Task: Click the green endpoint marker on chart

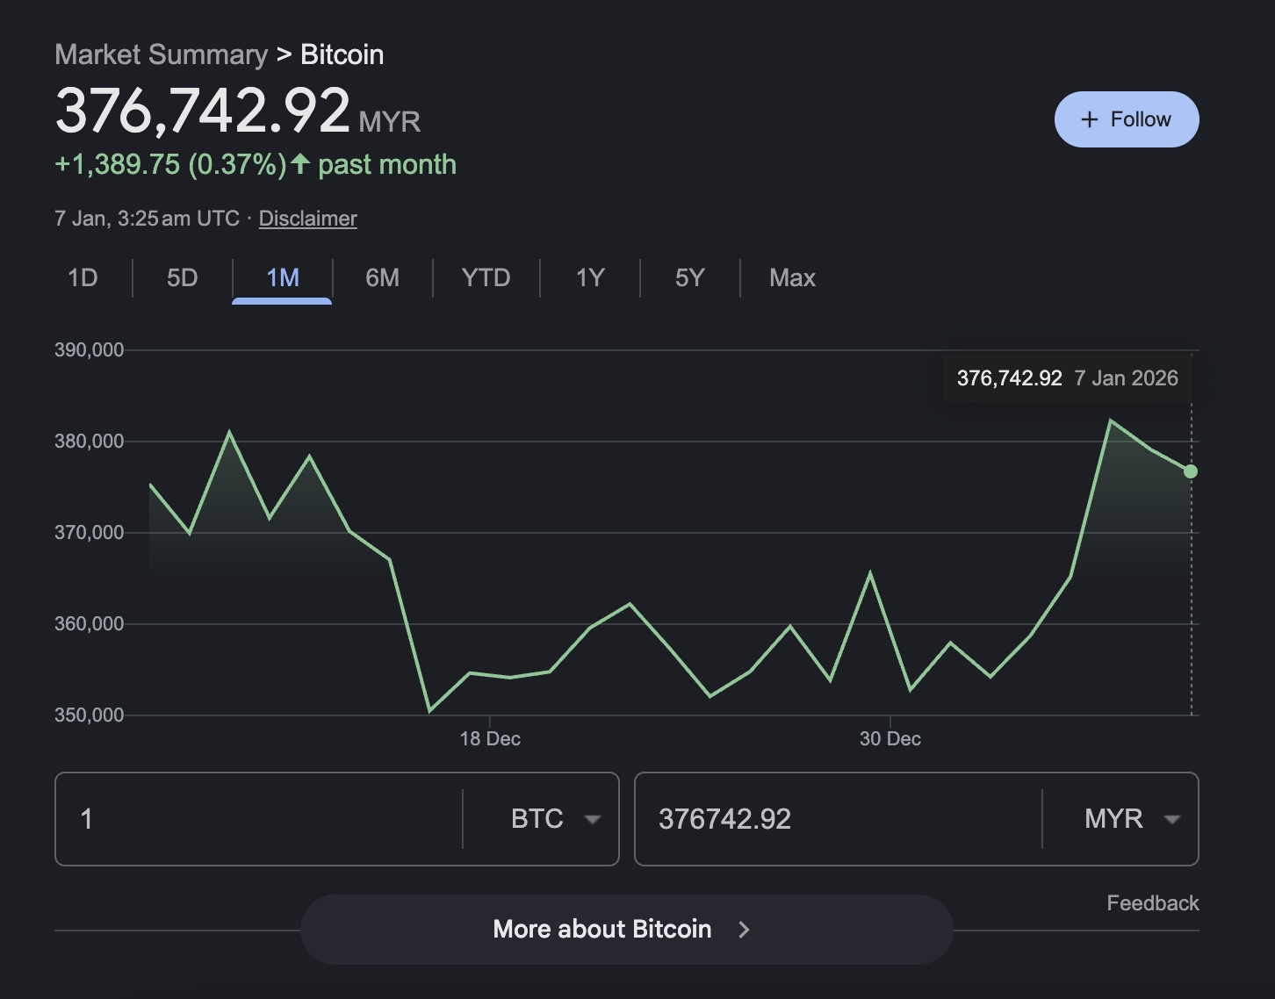Action: click(1191, 471)
